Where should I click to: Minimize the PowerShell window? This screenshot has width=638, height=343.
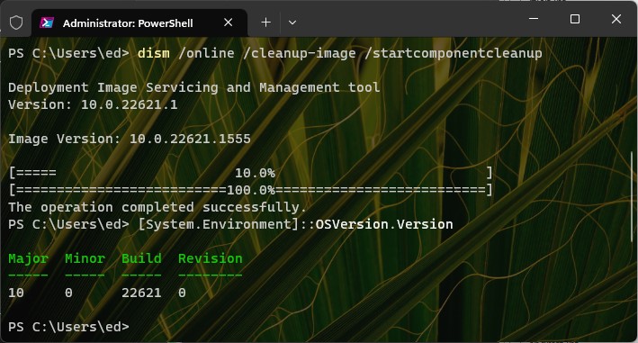click(x=534, y=19)
